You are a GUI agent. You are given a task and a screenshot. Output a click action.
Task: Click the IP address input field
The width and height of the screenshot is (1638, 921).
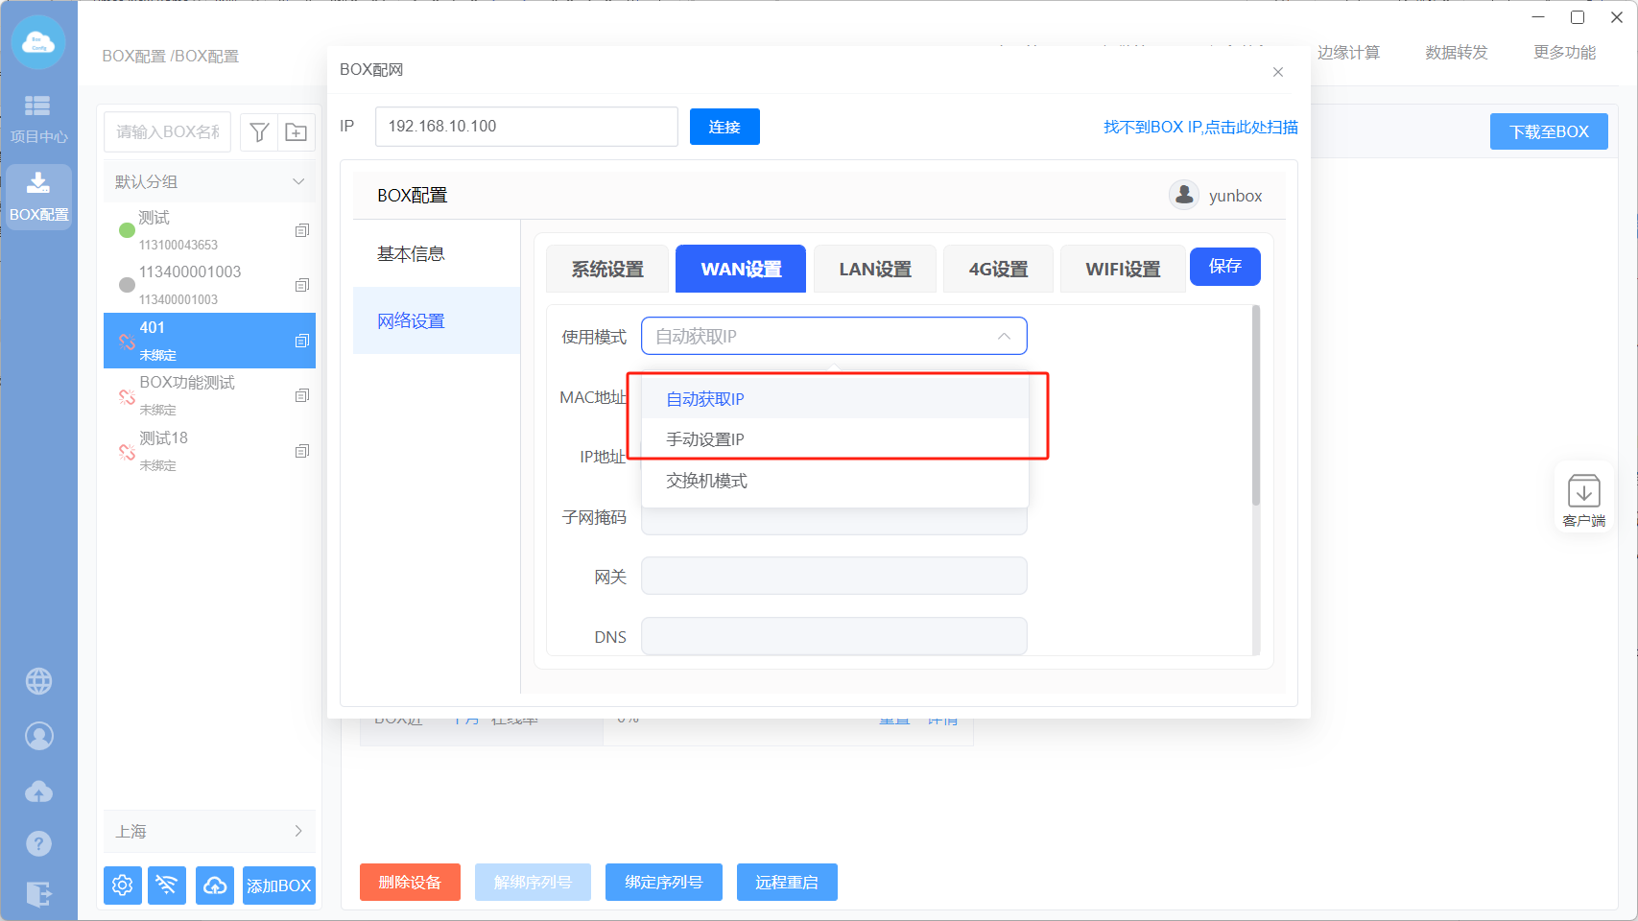pos(526,127)
